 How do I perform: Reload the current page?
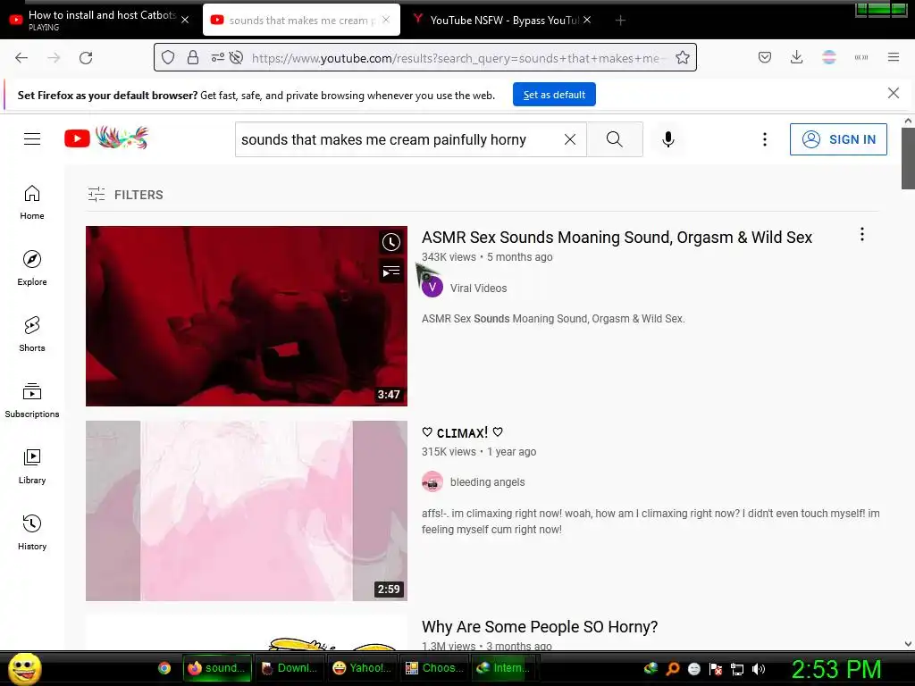click(x=86, y=58)
